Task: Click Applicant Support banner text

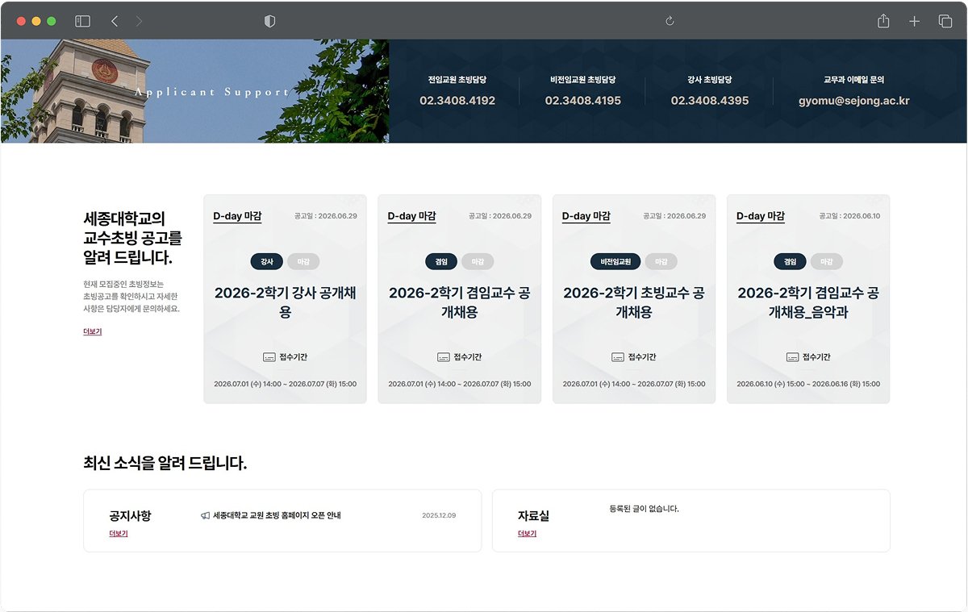Action: [x=211, y=92]
